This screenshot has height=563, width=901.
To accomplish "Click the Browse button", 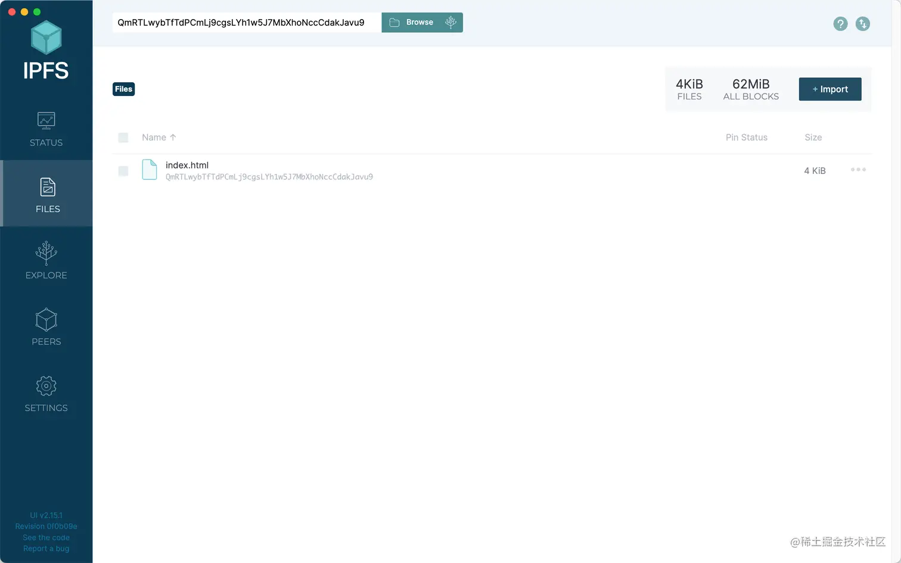I will (x=412, y=23).
